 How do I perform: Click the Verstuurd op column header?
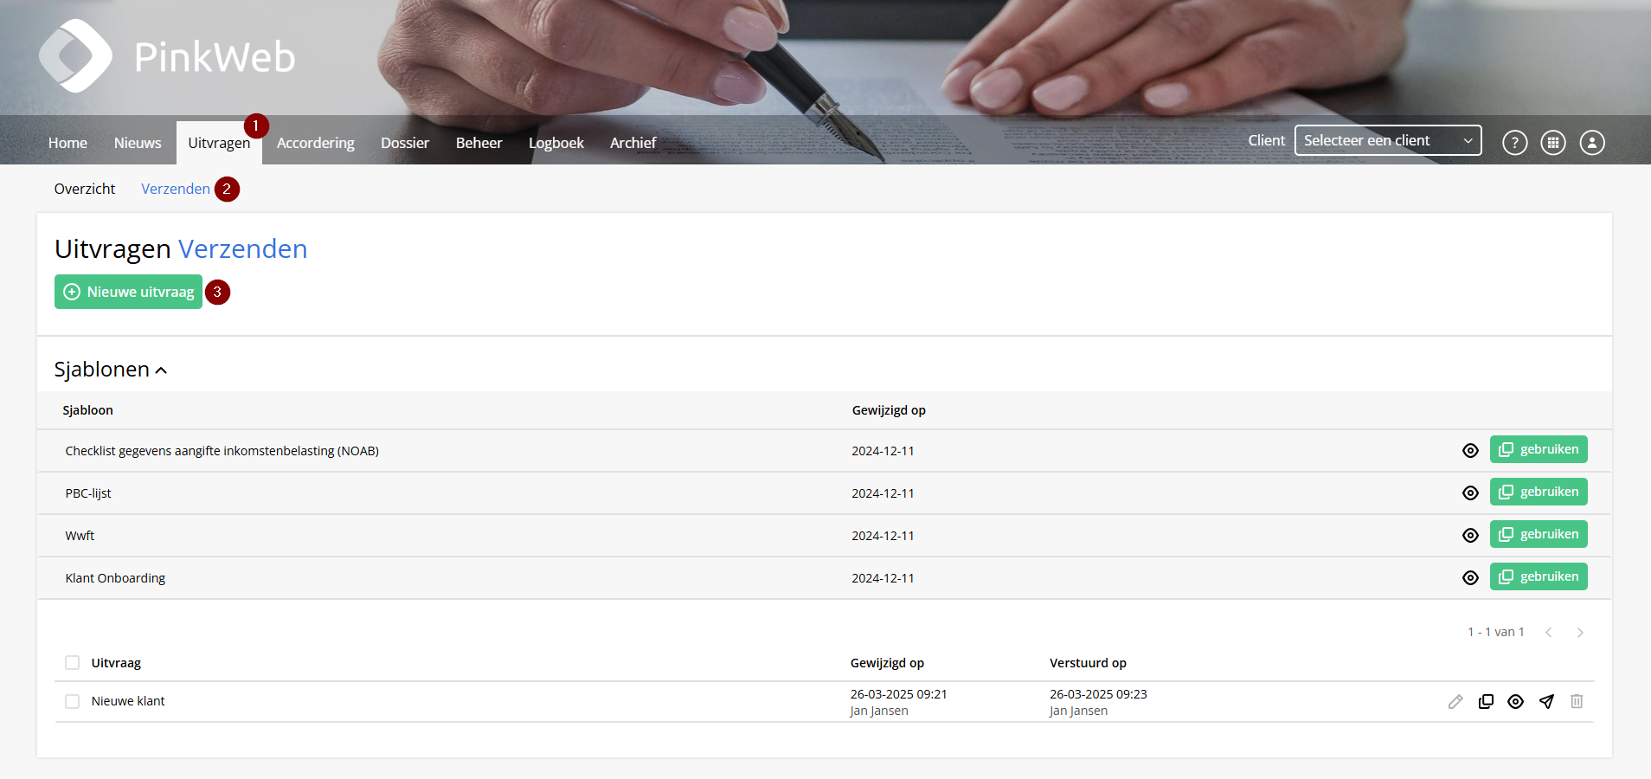[1088, 663]
